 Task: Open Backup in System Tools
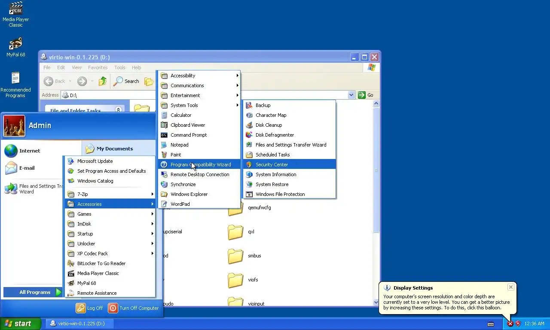[289, 105]
